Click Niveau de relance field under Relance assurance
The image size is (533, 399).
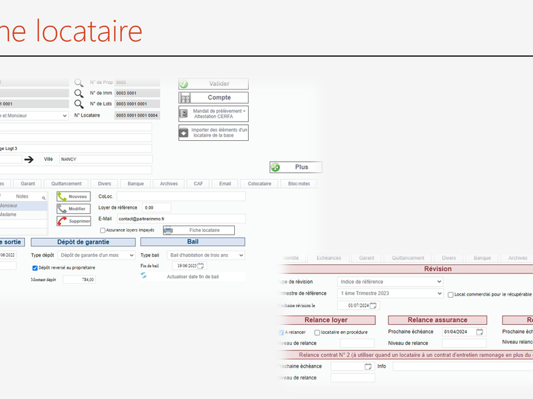click(x=464, y=343)
